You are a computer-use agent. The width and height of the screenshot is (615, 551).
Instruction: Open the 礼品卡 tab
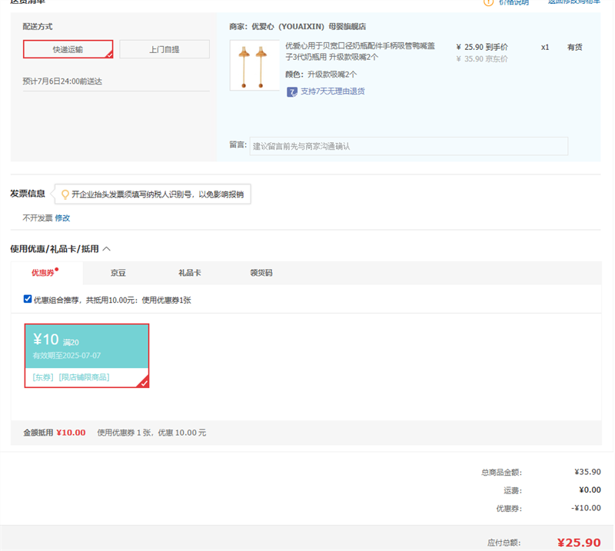[189, 273]
